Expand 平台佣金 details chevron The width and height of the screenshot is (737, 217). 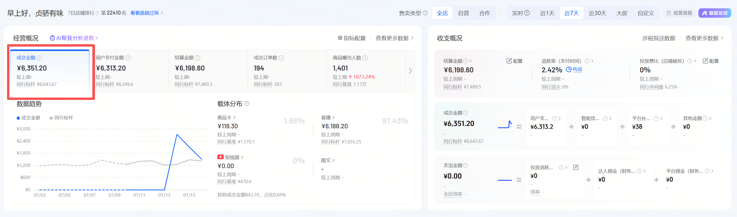coord(712,171)
